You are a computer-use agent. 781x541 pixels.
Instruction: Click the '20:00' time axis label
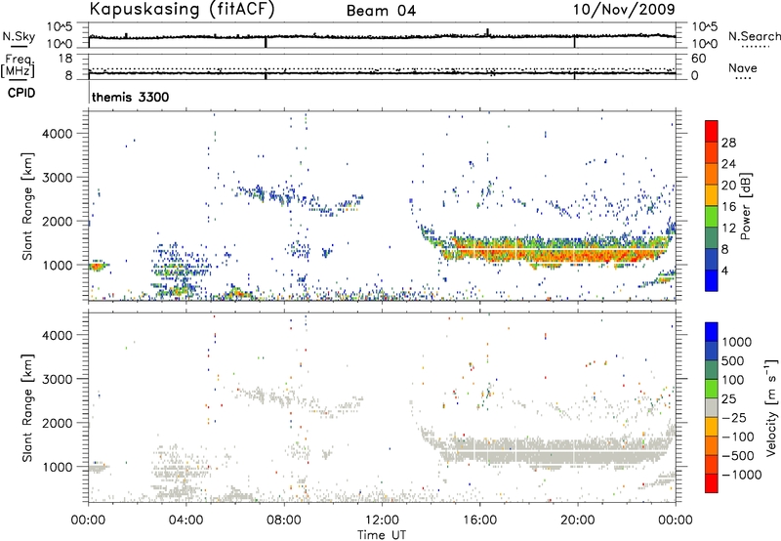point(578,520)
